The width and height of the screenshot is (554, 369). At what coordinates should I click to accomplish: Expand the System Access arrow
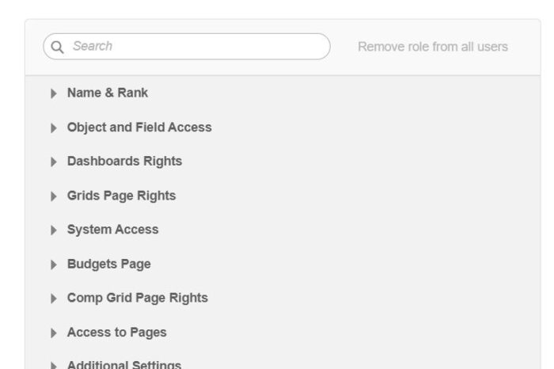[x=54, y=230]
